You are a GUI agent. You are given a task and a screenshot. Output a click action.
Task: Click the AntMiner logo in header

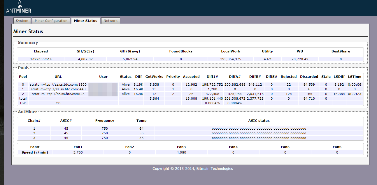click(x=19, y=8)
